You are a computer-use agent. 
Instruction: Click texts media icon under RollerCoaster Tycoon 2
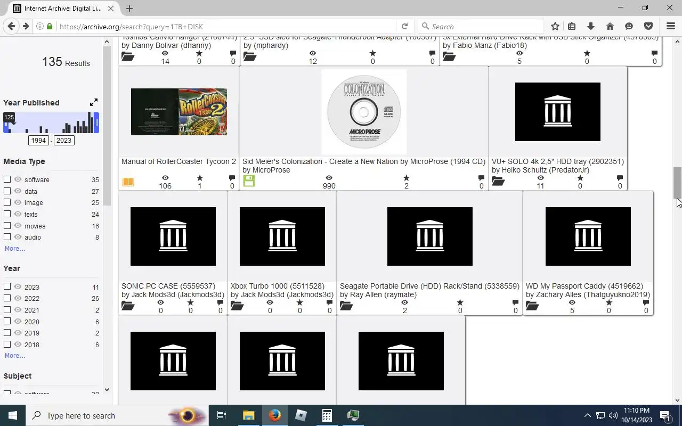tap(128, 182)
